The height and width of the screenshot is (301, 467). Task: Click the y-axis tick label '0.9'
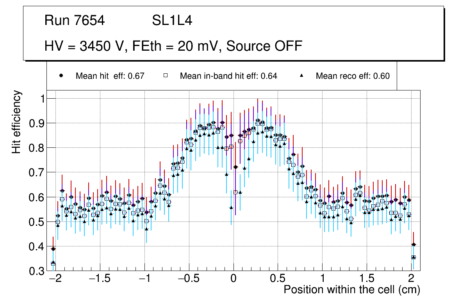tap(38, 123)
